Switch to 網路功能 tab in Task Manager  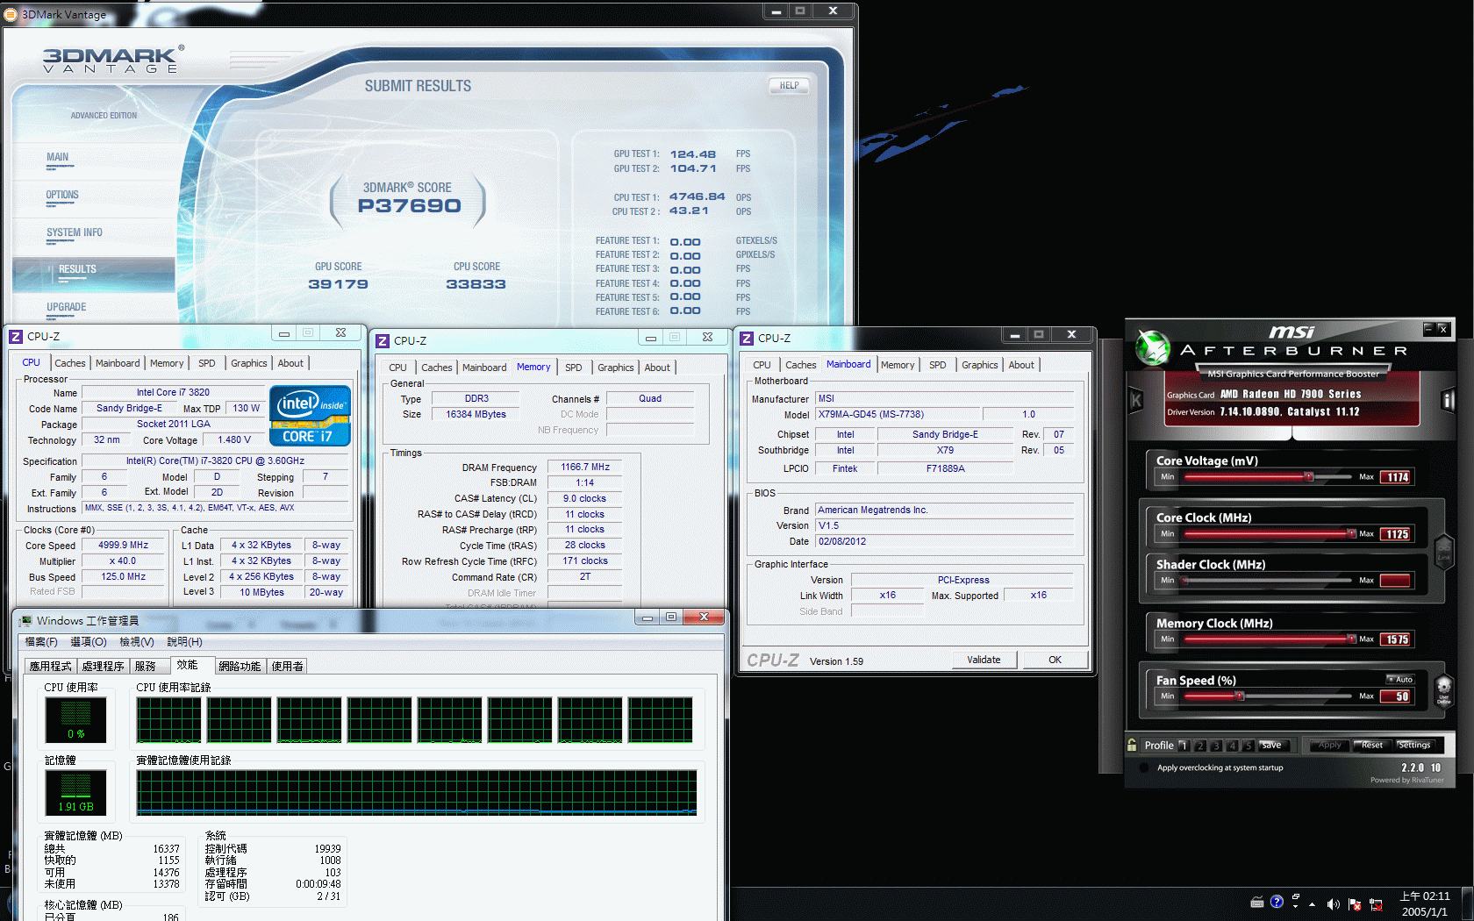click(x=240, y=667)
